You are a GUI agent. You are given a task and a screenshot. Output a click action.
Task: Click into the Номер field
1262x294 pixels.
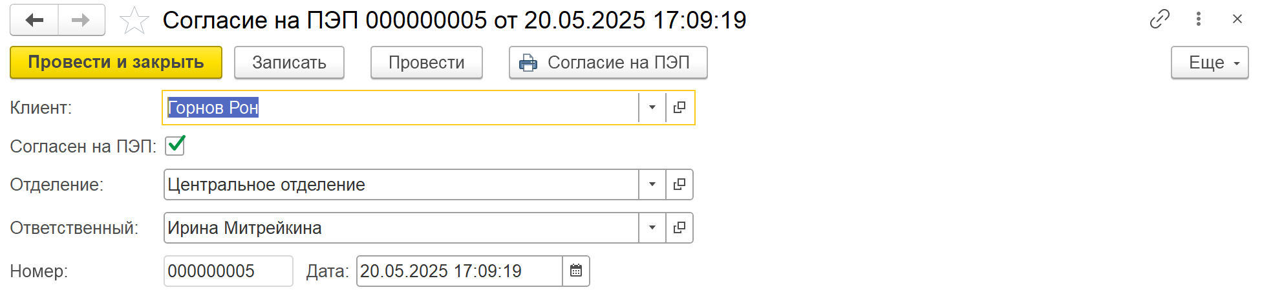[228, 271]
